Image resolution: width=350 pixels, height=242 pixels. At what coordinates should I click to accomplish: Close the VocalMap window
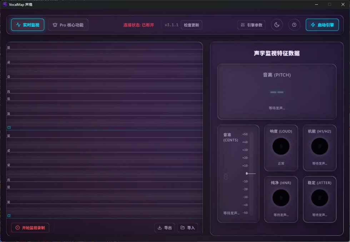click(343, 4)
